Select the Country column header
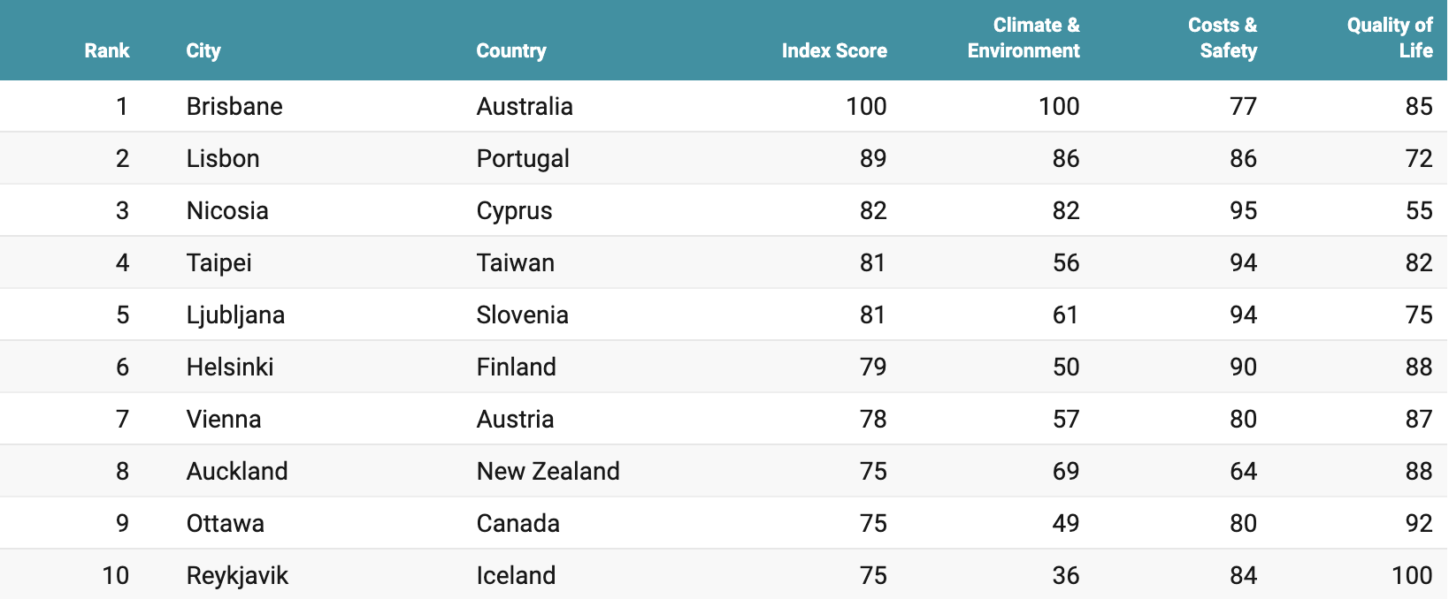Viewport: 1449px width, 599px height. 511,50
